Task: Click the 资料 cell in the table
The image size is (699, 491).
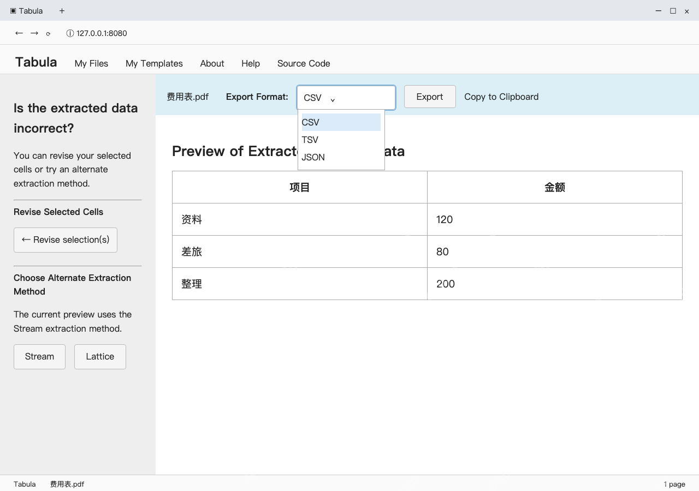Action: (300, 219)
